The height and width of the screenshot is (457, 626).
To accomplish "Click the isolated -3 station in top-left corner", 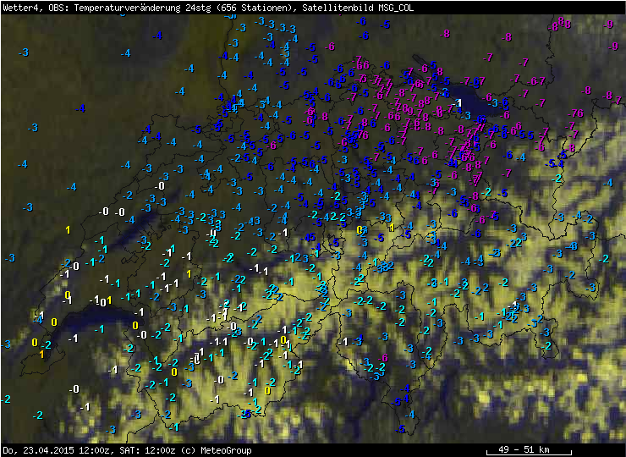I will pyautogui.click(x=24, y=52).
